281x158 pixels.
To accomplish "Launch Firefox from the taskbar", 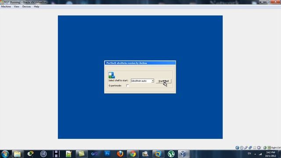I will coord(120,154).
